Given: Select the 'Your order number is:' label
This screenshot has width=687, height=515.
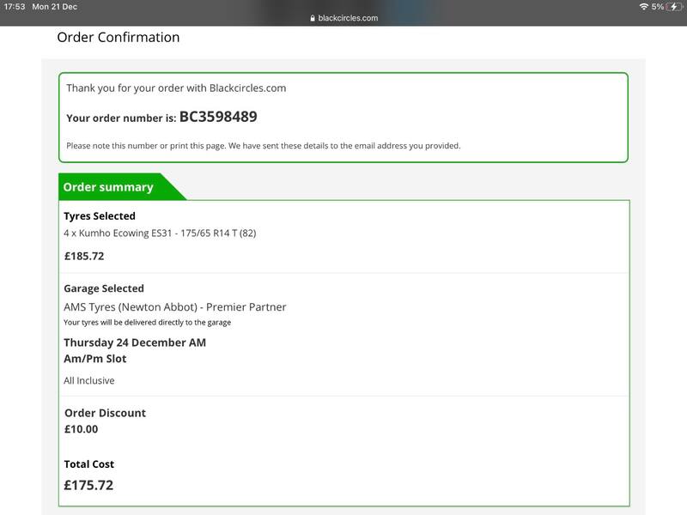Looking at the screenshot, I should click(x=121, y=118).
